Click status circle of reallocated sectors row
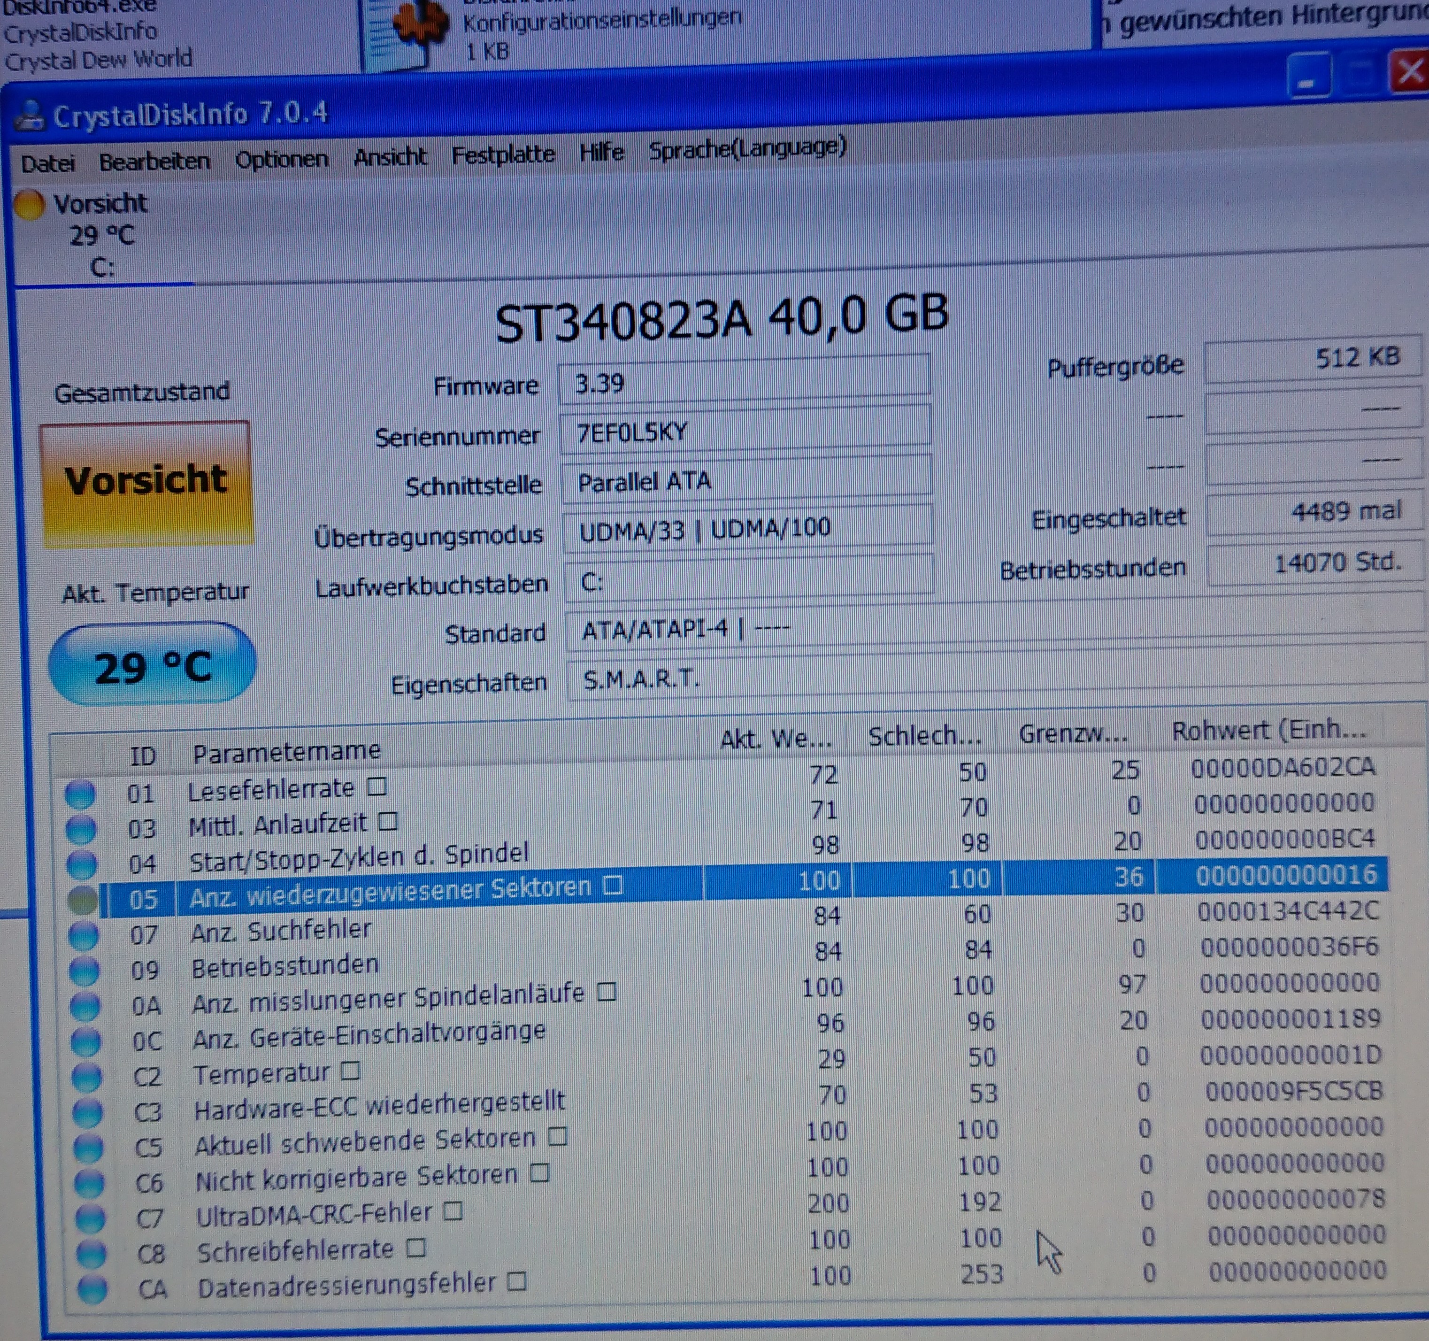This screenshot has width=1429, height=1341. coord(83,900)
